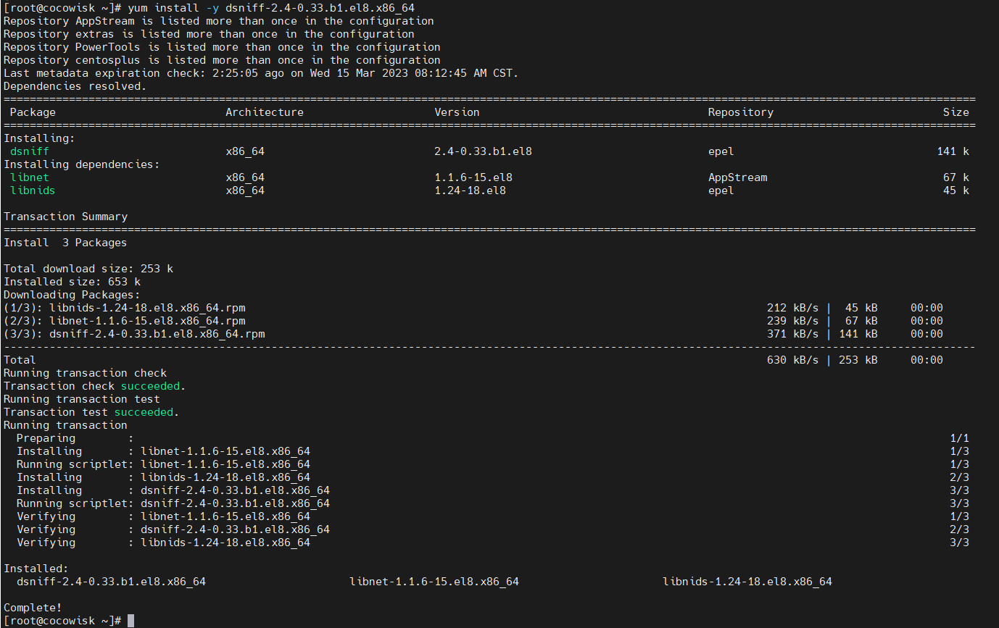Click the green 'libnids' package name
Image resolution: width=999 pixels, height=628 pixels.
(x=33, y=191)
